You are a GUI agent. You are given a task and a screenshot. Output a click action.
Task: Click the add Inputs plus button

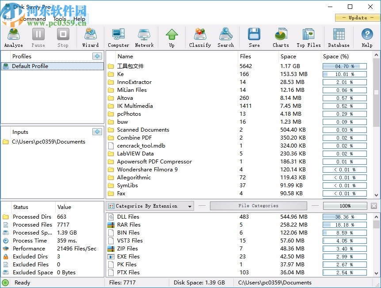click(97, 132)
